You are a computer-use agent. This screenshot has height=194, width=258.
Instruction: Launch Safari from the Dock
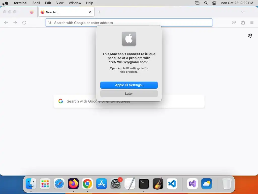pos(59,184)
